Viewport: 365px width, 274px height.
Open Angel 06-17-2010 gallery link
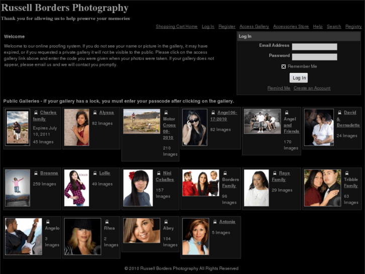point(224,116)
